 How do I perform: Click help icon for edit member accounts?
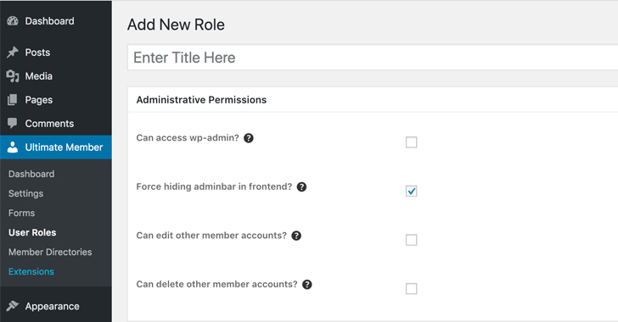pyautogui.click(x=296, y=236)
